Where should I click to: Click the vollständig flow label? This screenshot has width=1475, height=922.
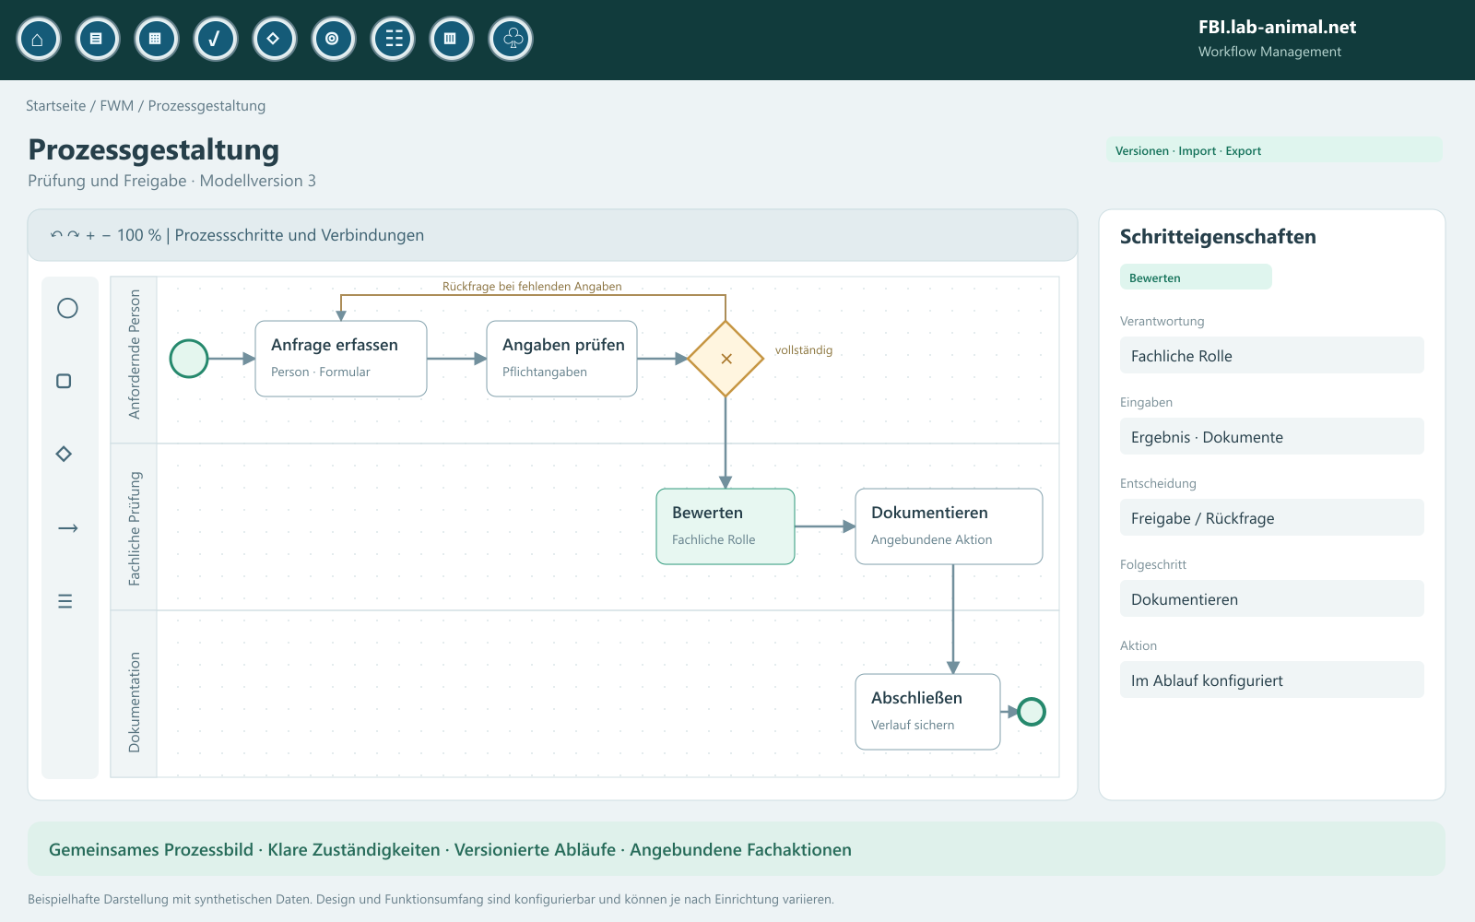click(804, 350)
